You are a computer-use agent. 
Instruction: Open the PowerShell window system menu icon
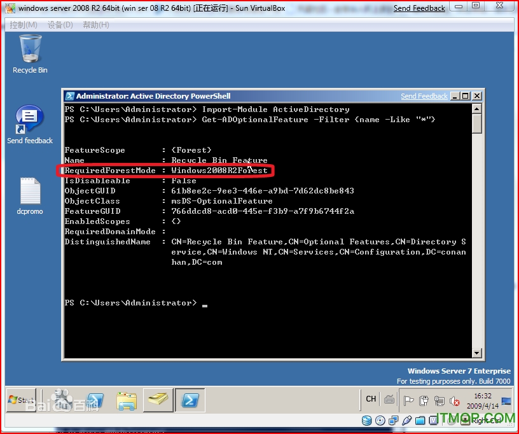(70, 96)
